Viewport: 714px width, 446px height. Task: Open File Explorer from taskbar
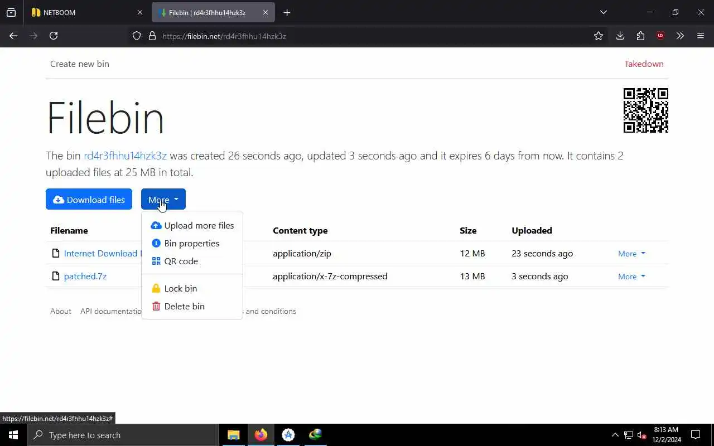233,435
